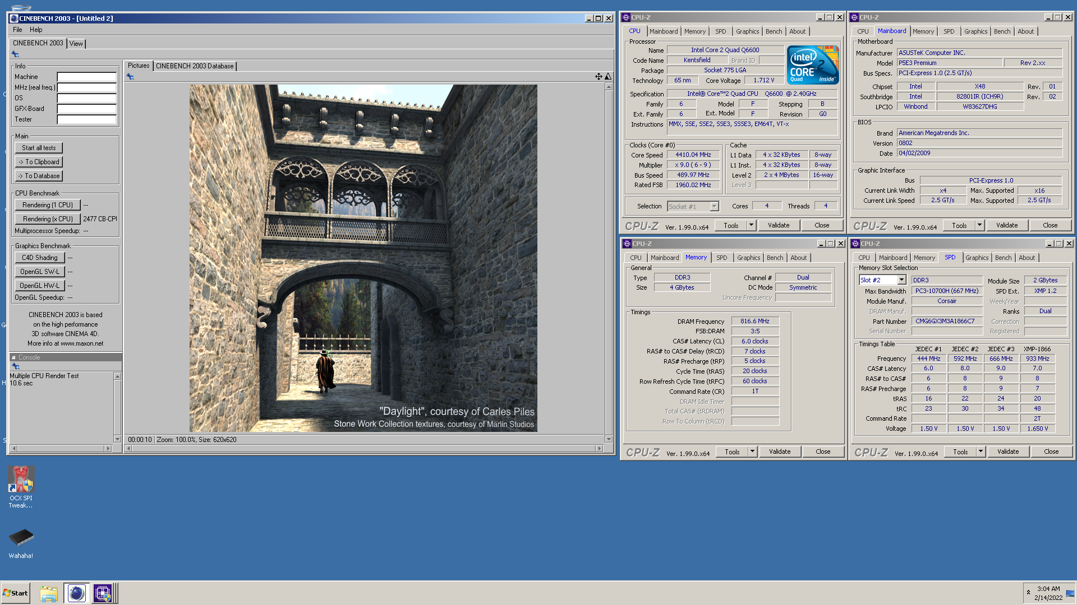Click the Core Speed value 4410.04 MHz
The width and height of the screenshot is (1077, 605).
click(693, 155)
